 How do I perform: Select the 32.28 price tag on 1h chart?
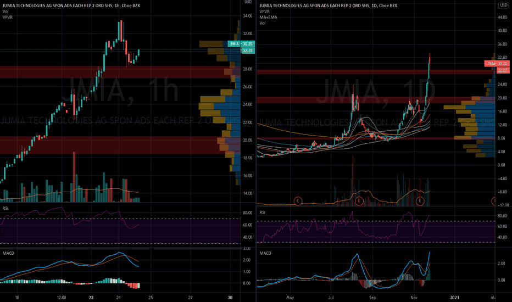pos(248,51)
